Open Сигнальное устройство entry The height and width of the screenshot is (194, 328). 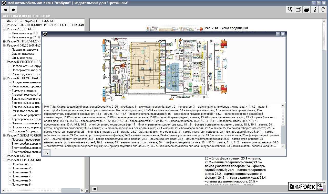click(26, 115)
